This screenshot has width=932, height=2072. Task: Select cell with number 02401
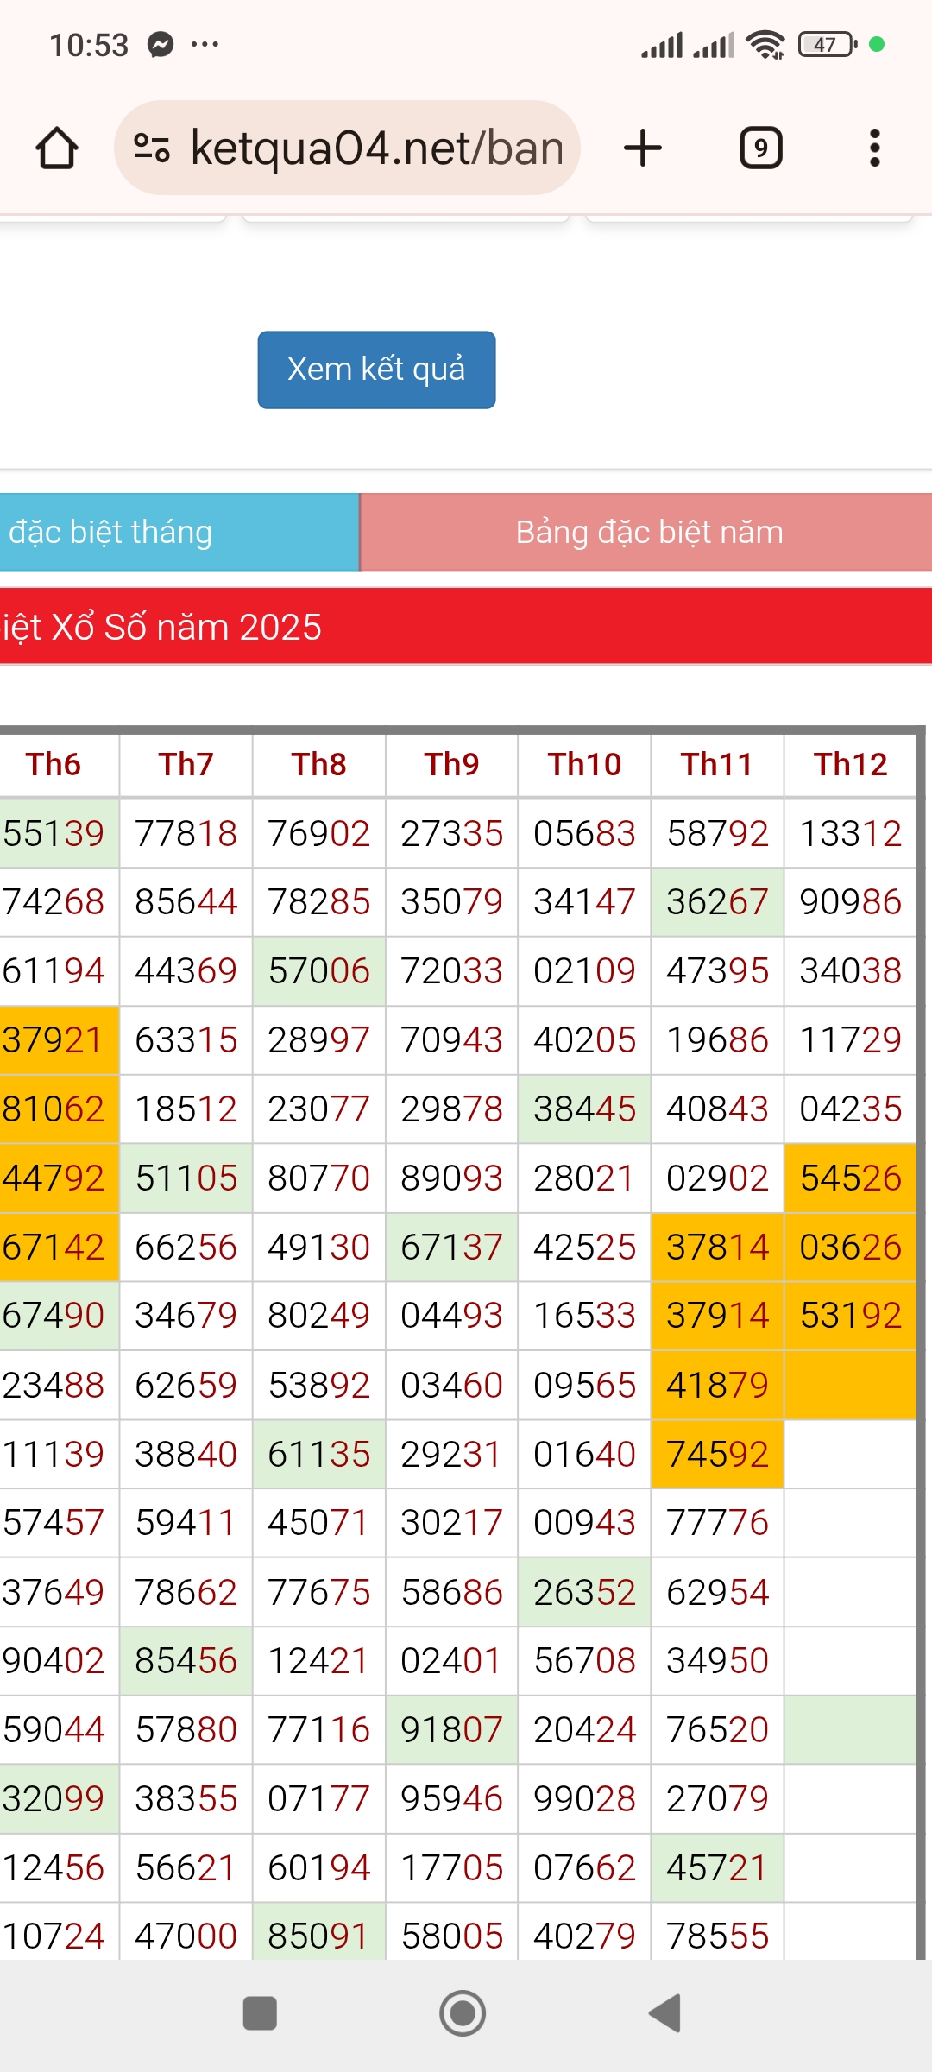tap(452, 1661)
